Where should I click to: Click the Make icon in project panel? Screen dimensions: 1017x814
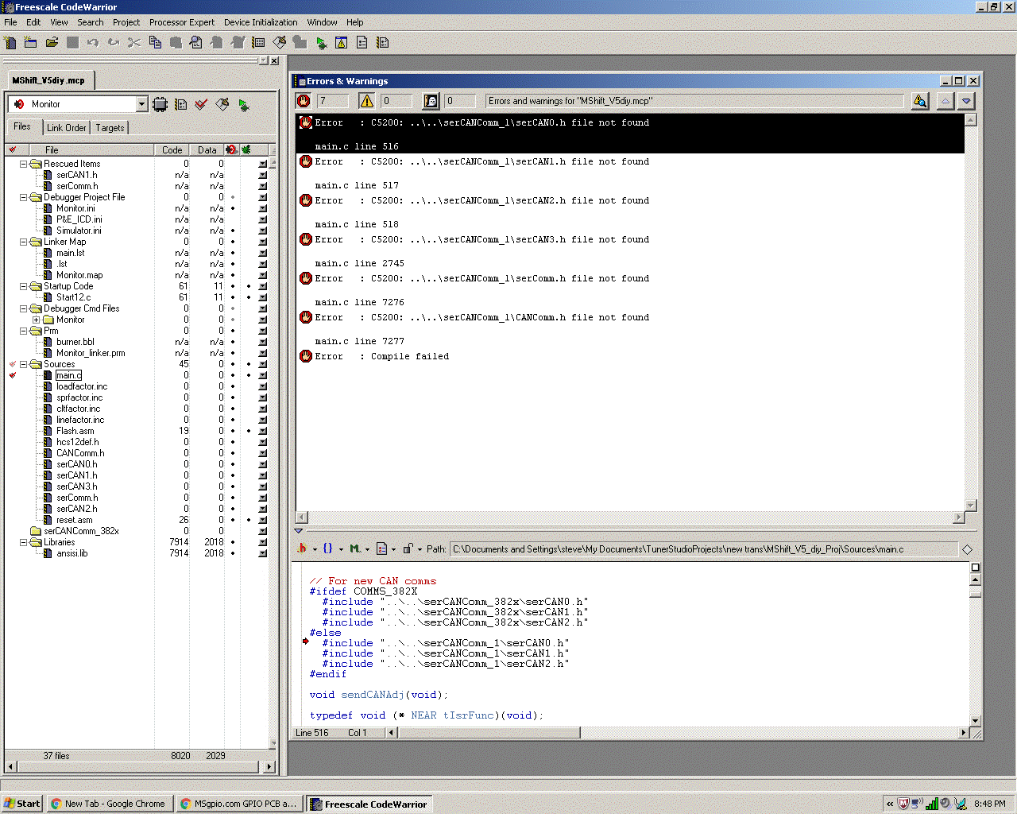coord(222,104)
